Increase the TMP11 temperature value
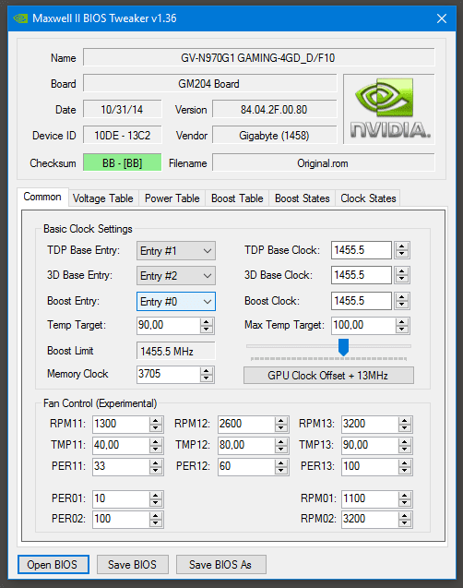The width and height of the screenshot is (463, 588). (x=156, y=442)
